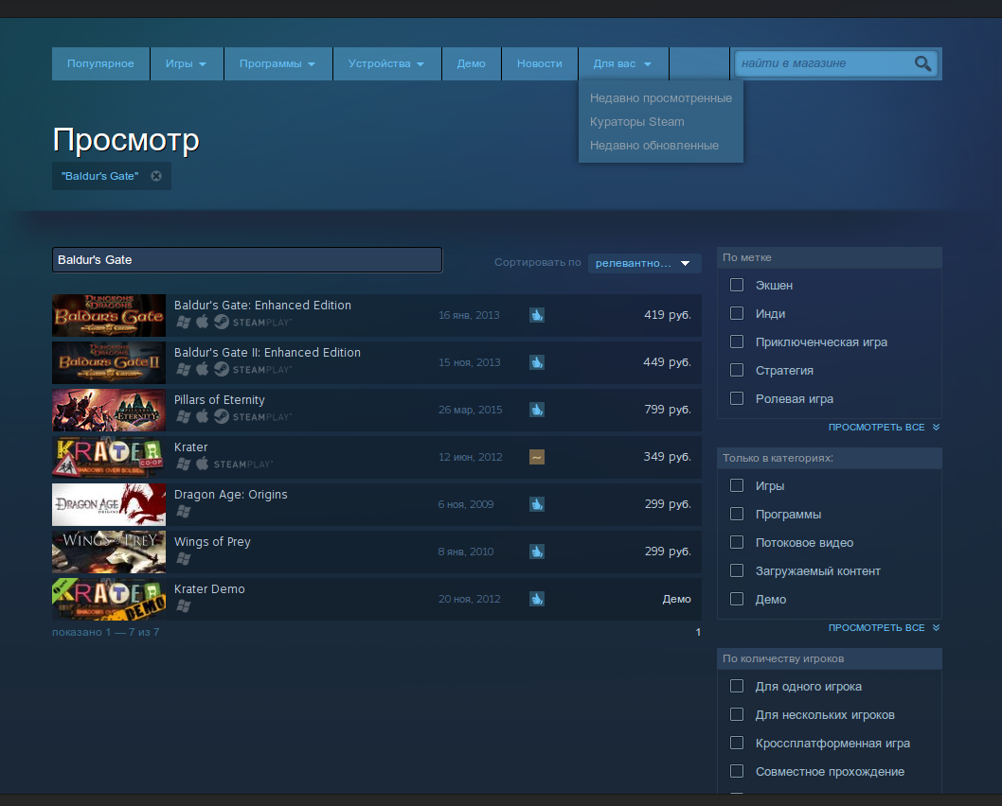1002x806 pixels.
Task: Check the Совместное прохождение checkbox
Action: tap(737, 771)
